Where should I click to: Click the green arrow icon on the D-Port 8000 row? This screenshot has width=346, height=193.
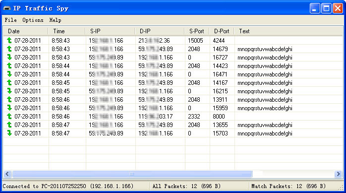[x=9, y=116]
